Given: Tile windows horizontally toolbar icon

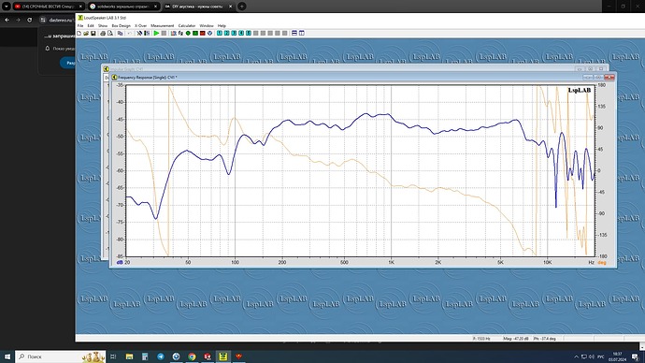Looking at the screenshot, I should [294, 33].
